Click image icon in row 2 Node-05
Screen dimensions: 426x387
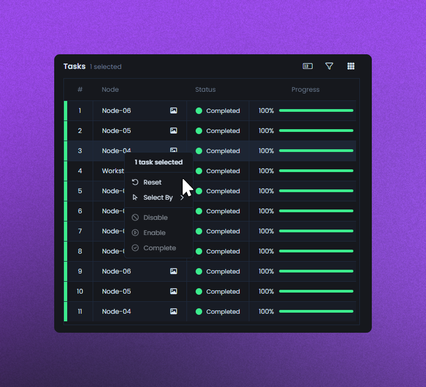click(x=173, y=131)
